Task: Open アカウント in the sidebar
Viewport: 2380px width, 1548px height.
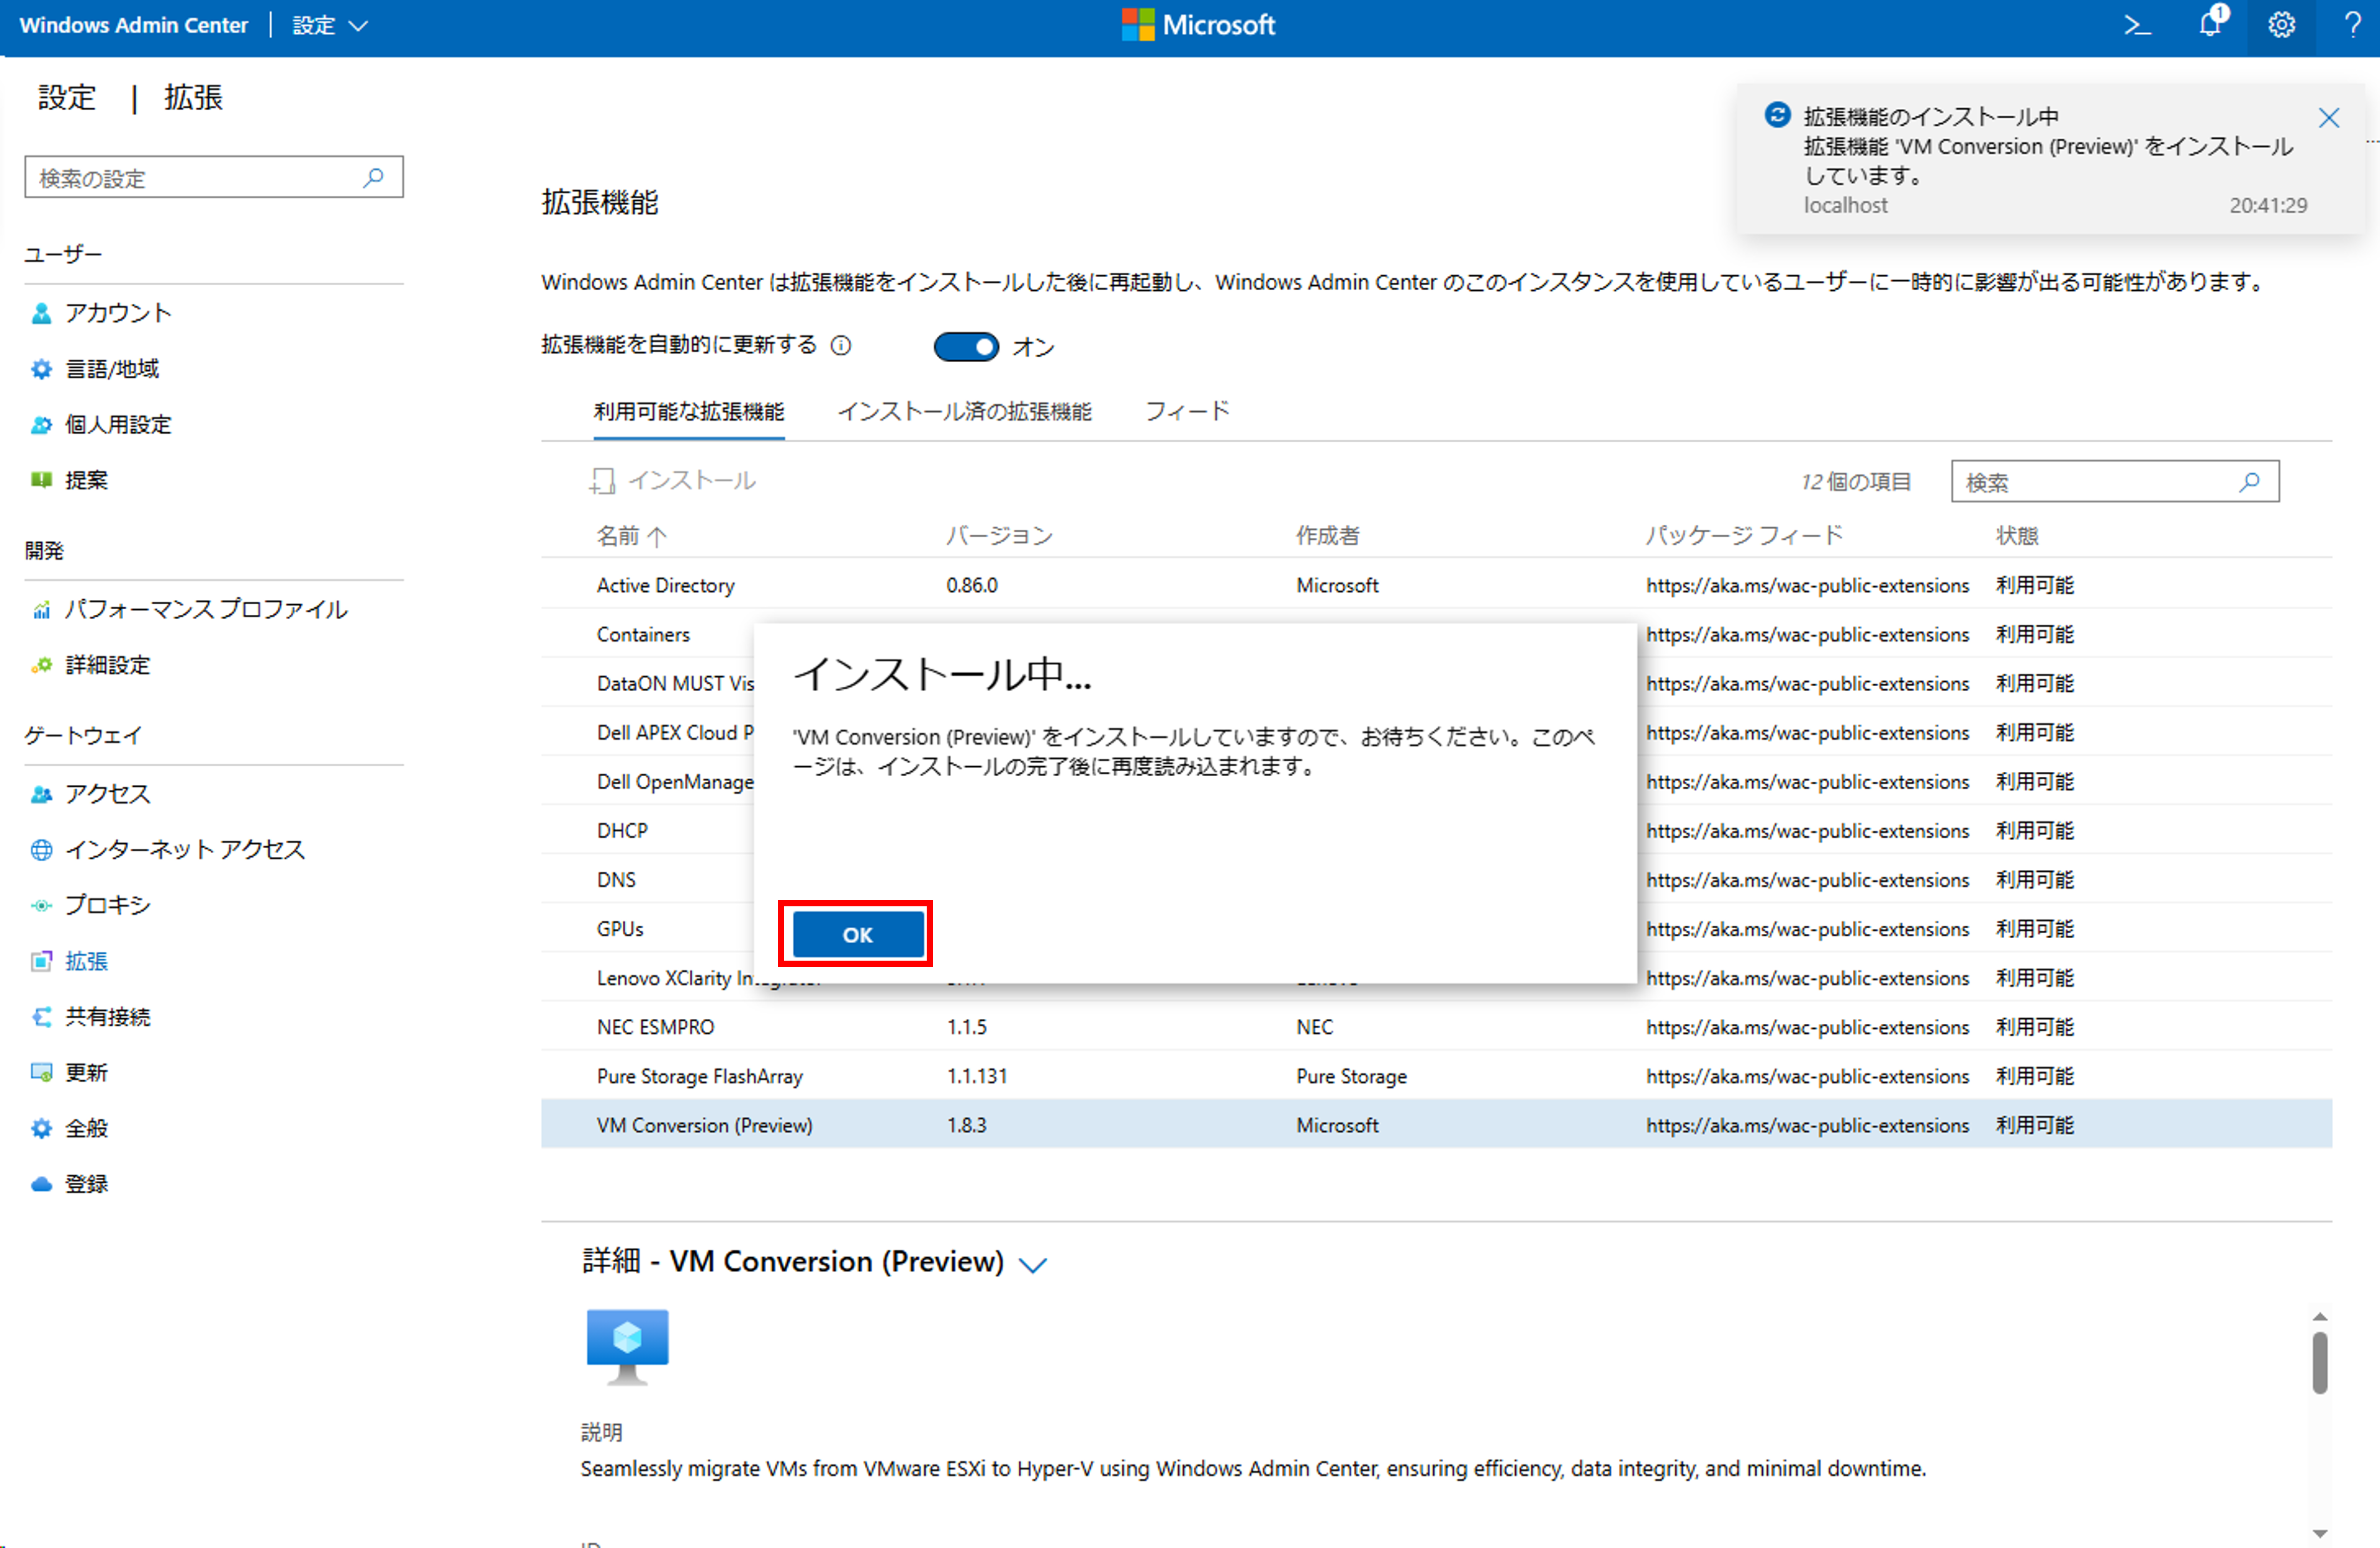Action: (x=118, y=313)
